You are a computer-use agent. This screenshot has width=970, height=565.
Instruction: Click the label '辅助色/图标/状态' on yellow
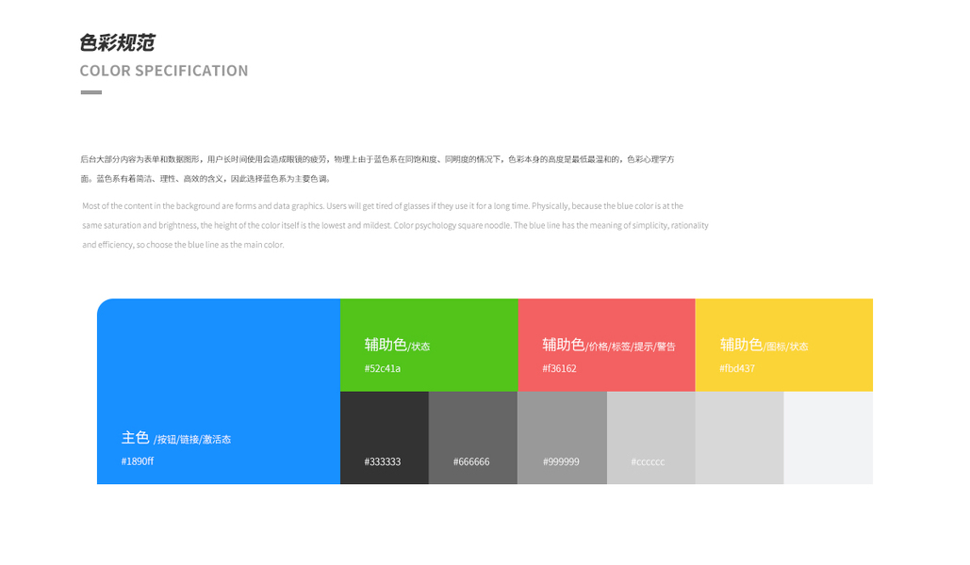[x=764, y=345]
